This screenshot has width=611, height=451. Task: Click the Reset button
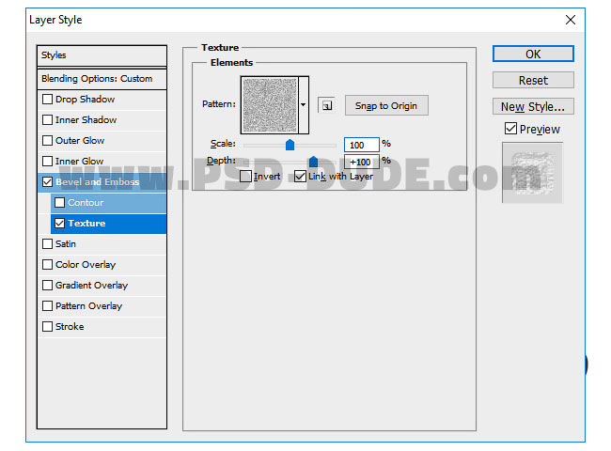pyautogui.click(x=533, y=80)
